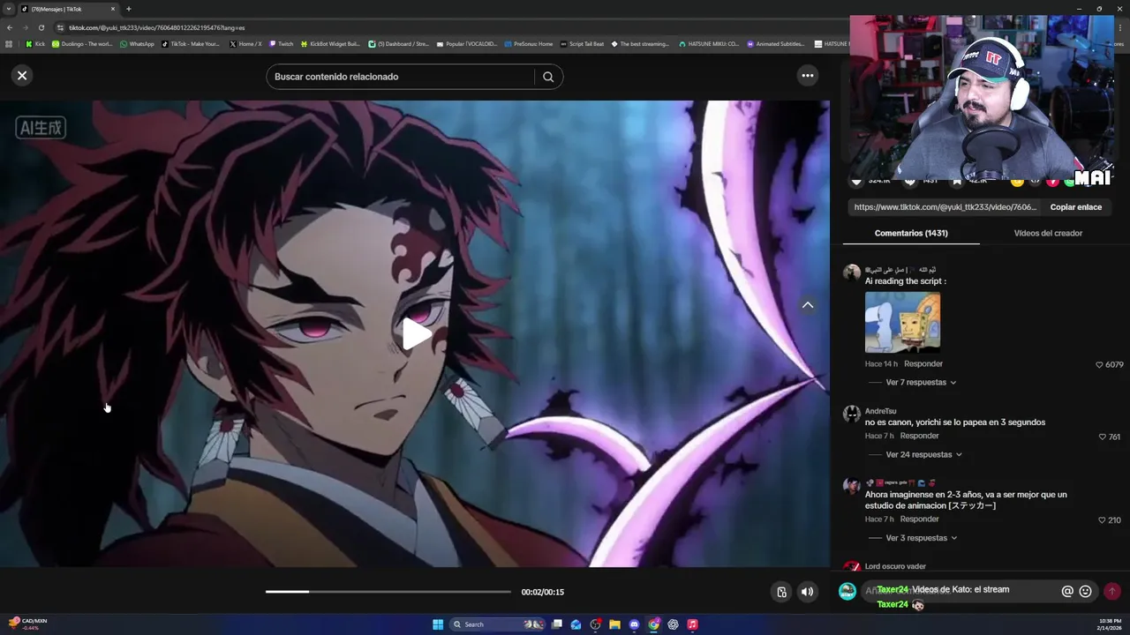The height and width of the screenshot is (635, 1130).
Task: Open the taskbar clock and date
Action: pos(1111,624)
